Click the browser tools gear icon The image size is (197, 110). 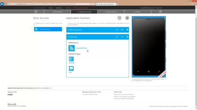pyautogui.click(x=195, y=4)
